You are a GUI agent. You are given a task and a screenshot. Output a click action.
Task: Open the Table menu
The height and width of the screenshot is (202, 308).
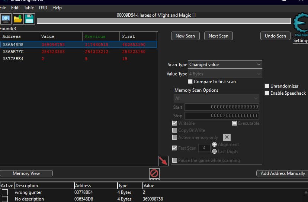coord(29,8)
